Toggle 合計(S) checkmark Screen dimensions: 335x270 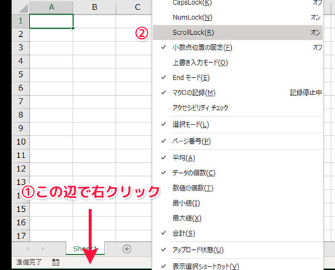237,233
